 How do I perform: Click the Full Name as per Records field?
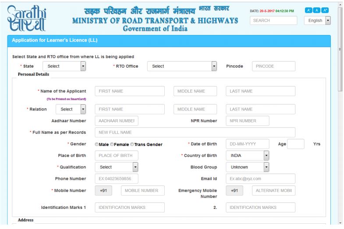pyautogui.click(x=195, y=132)
